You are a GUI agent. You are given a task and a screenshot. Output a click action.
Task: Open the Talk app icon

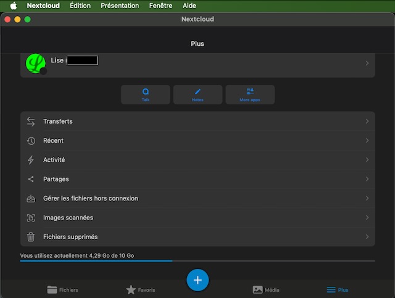click(146, 92)
